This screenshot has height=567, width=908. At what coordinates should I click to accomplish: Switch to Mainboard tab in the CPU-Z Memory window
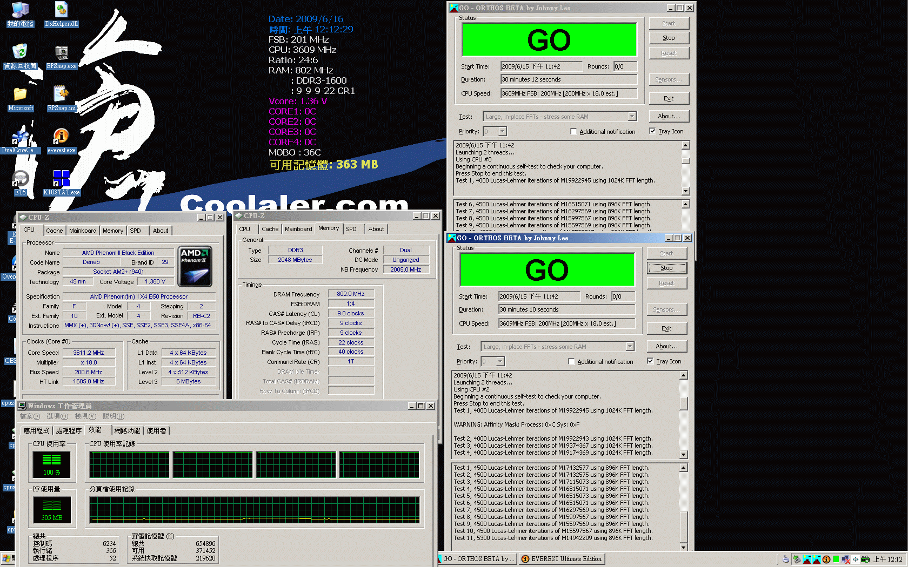[x=298, y=229]
